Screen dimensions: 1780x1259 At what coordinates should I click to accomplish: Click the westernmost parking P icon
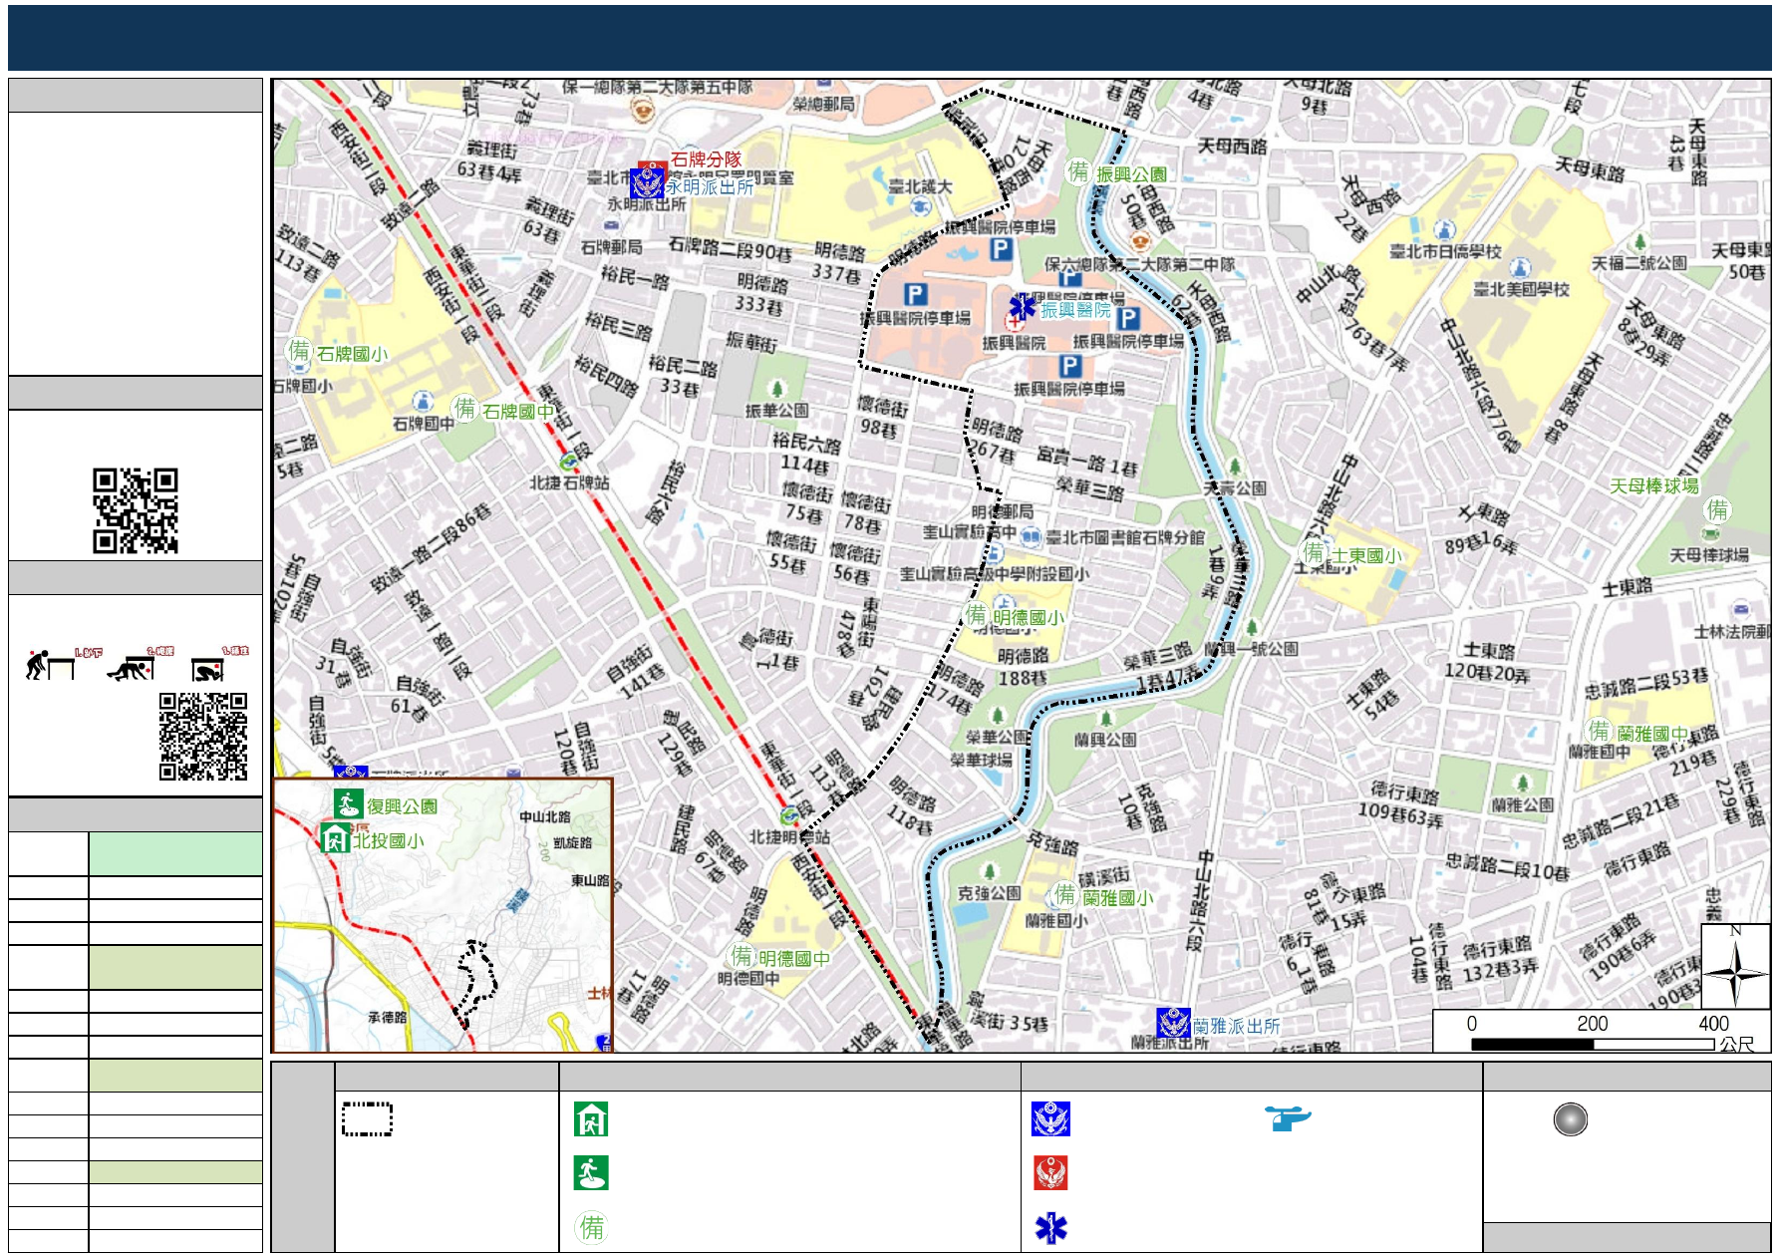916,294
